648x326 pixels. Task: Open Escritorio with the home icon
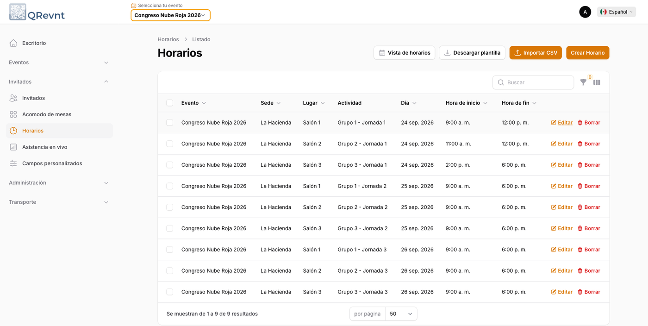(x=13, y=43)
